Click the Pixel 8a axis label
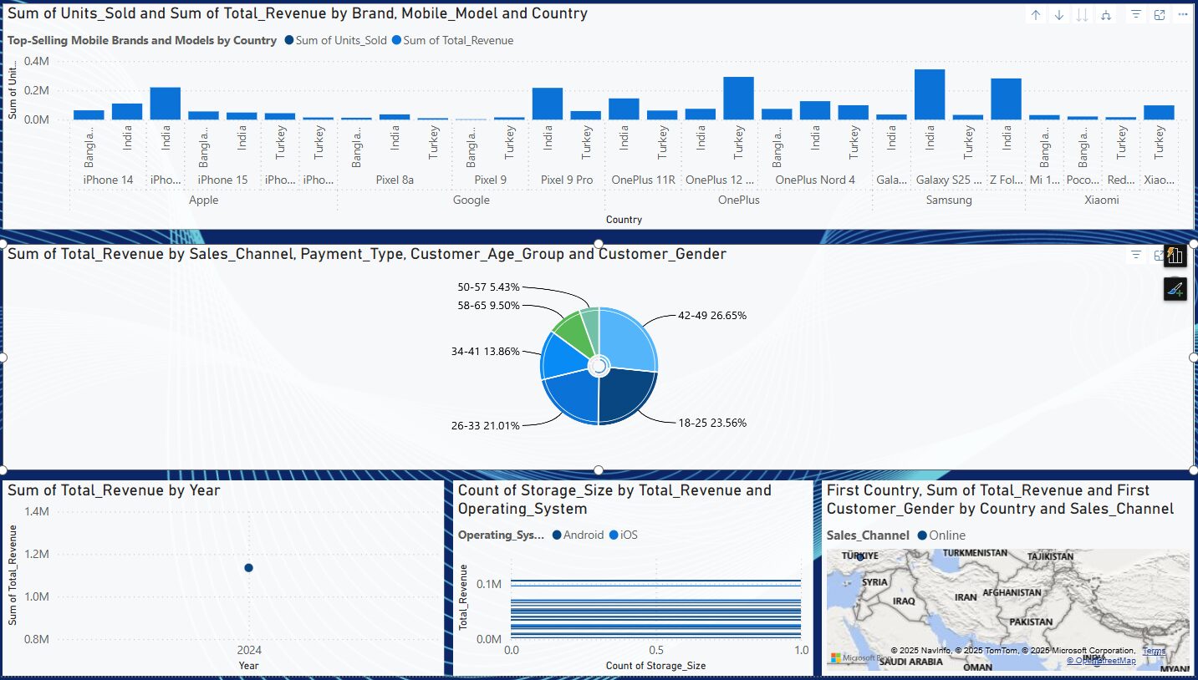The width and height of the screenshot is (1198, 680). click(395, 180)
